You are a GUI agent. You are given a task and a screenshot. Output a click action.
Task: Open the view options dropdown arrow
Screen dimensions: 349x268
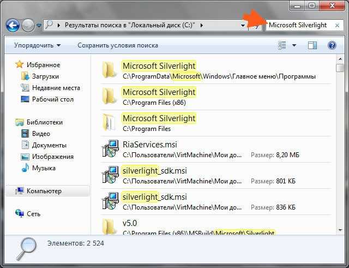pos(294,45)
